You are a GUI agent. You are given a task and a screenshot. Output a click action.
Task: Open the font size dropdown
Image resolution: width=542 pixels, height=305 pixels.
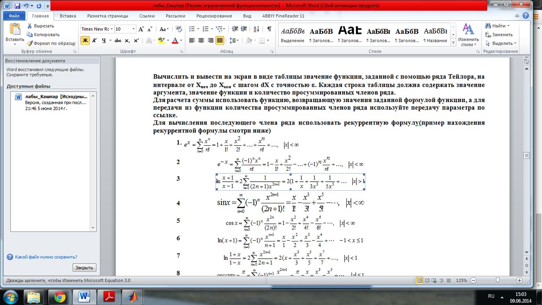(133, 29)
